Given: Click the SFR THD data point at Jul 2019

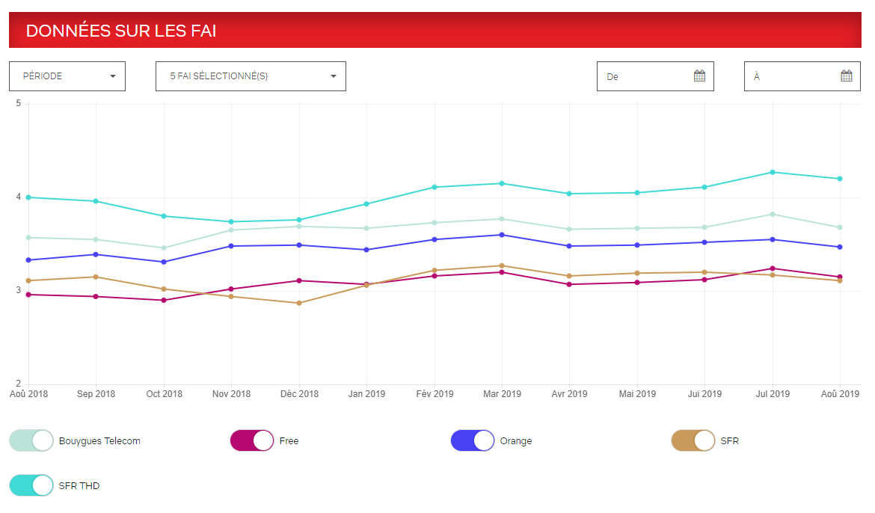Looking at the screenshot, I should pyautogui.click(x=773, y=172).
